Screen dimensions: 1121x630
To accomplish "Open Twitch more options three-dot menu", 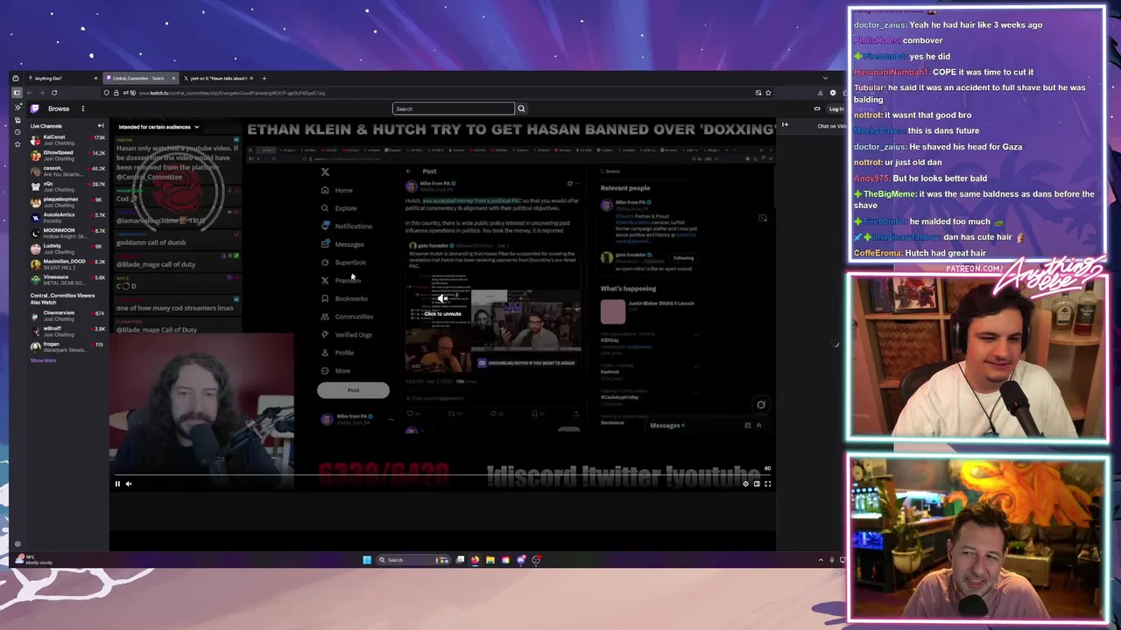I will click(x=82, y=108).
